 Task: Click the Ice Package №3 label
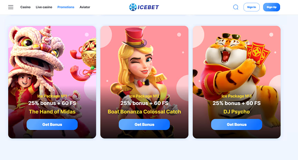coord(237,96)
